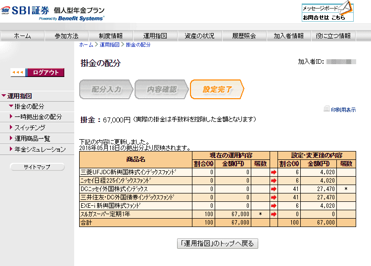Screen dimensions: 371x266
Task: Click the サイトマップ button
Action: [x=37, y=167]
